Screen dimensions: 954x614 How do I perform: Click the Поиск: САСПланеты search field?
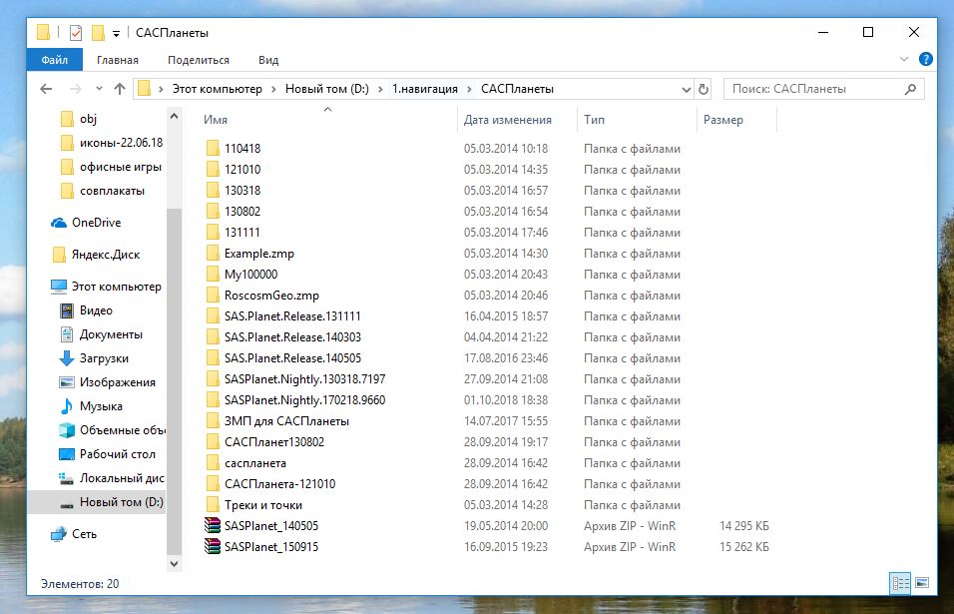[x=813, y=89]
